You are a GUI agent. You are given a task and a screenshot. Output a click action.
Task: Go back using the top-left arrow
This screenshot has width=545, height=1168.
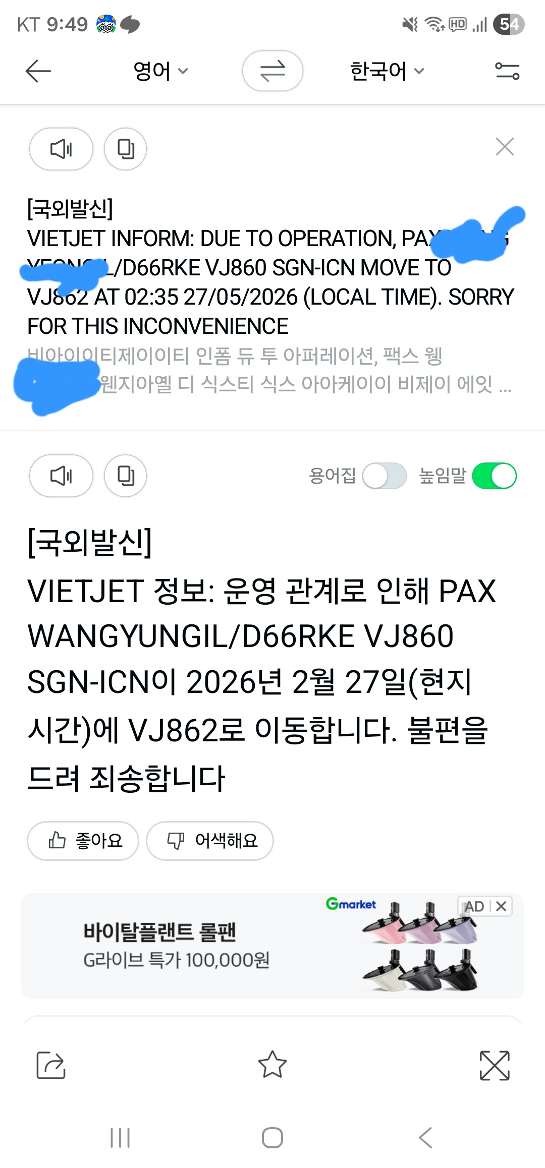click(x=38, y=71)
